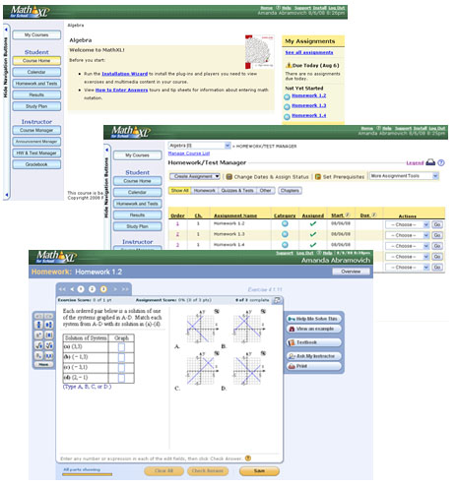Click Go button for Homework 1.2 row

[437, 224]
